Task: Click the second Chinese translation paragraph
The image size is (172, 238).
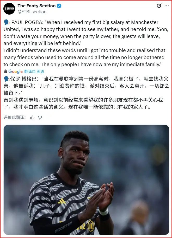Action: [83, 104]
